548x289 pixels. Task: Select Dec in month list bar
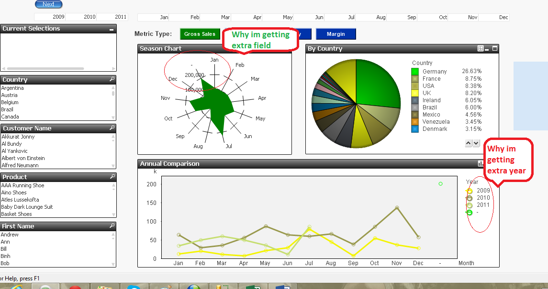pos(494,17)
